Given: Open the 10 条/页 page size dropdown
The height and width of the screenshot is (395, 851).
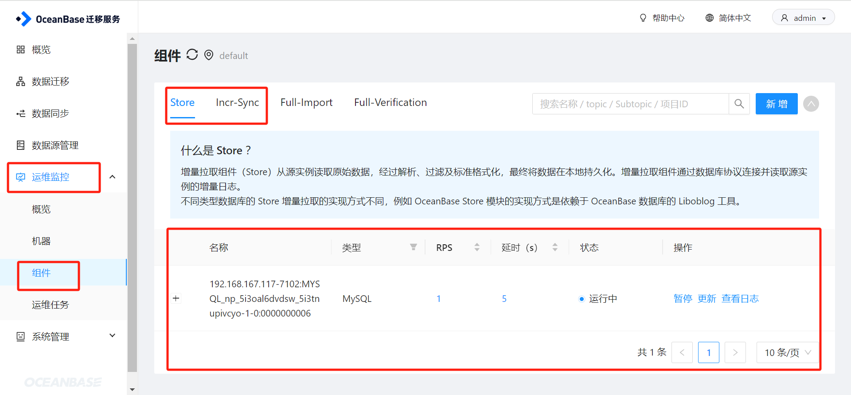Looking at the screenshot, I should [x=787, y=352].
